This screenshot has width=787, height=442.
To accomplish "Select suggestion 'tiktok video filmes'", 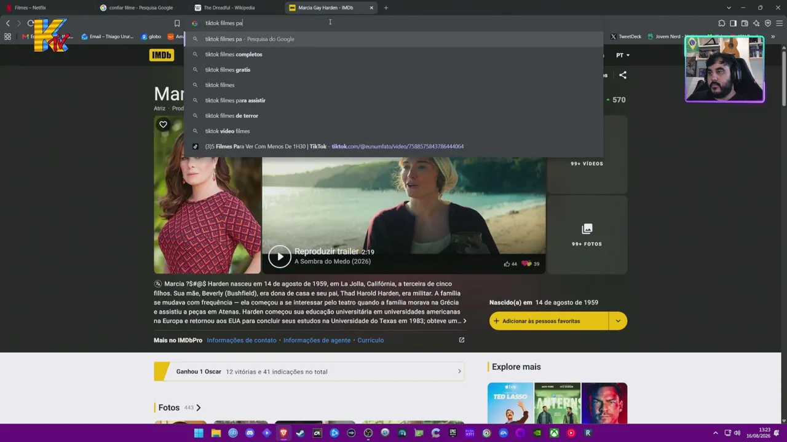I will click(393, 131).
